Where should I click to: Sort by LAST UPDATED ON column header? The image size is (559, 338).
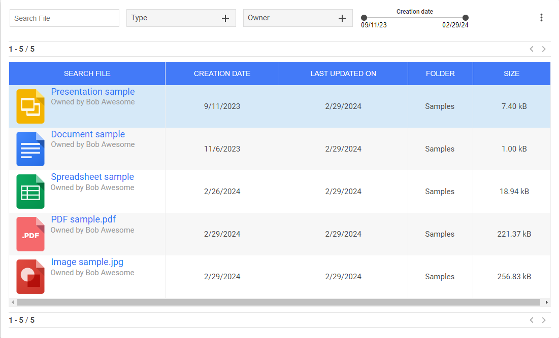(x=343, y=73)
